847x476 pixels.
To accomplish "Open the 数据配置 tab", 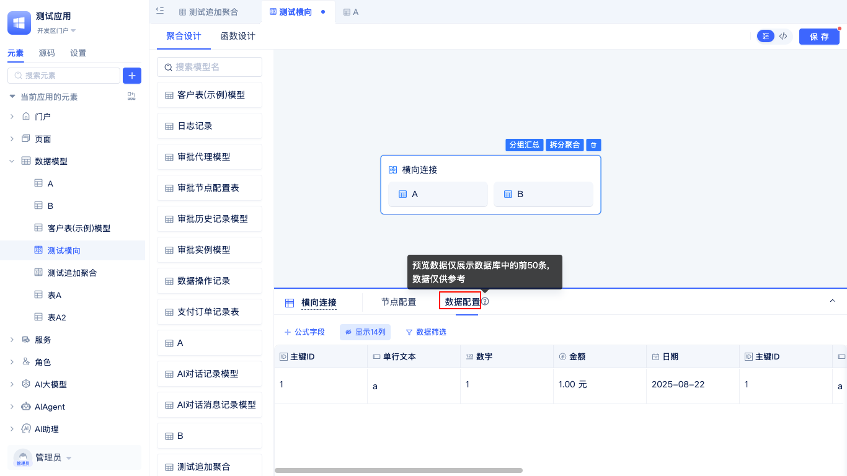I will tap(463, 302).
